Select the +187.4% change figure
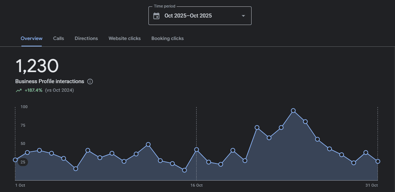Viewport: 395px width, 192px height. (x=34, y=90)
